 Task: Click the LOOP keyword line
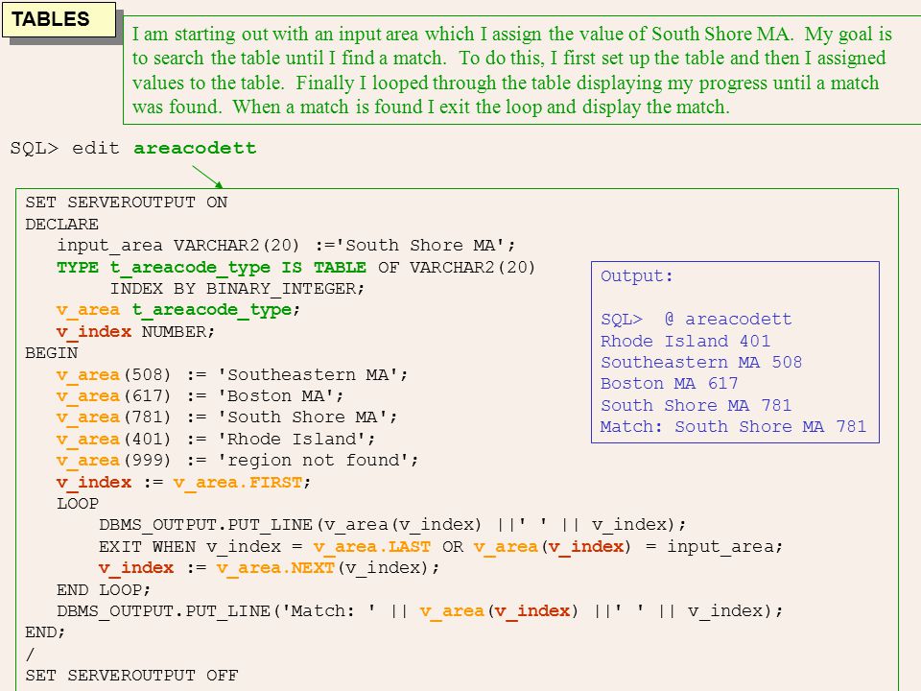point(78,504)
